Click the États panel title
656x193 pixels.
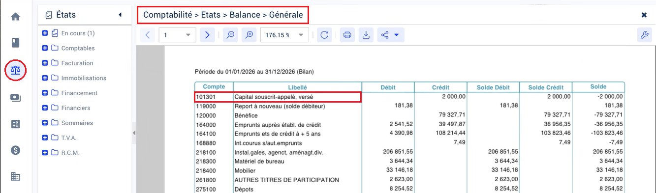66,15
